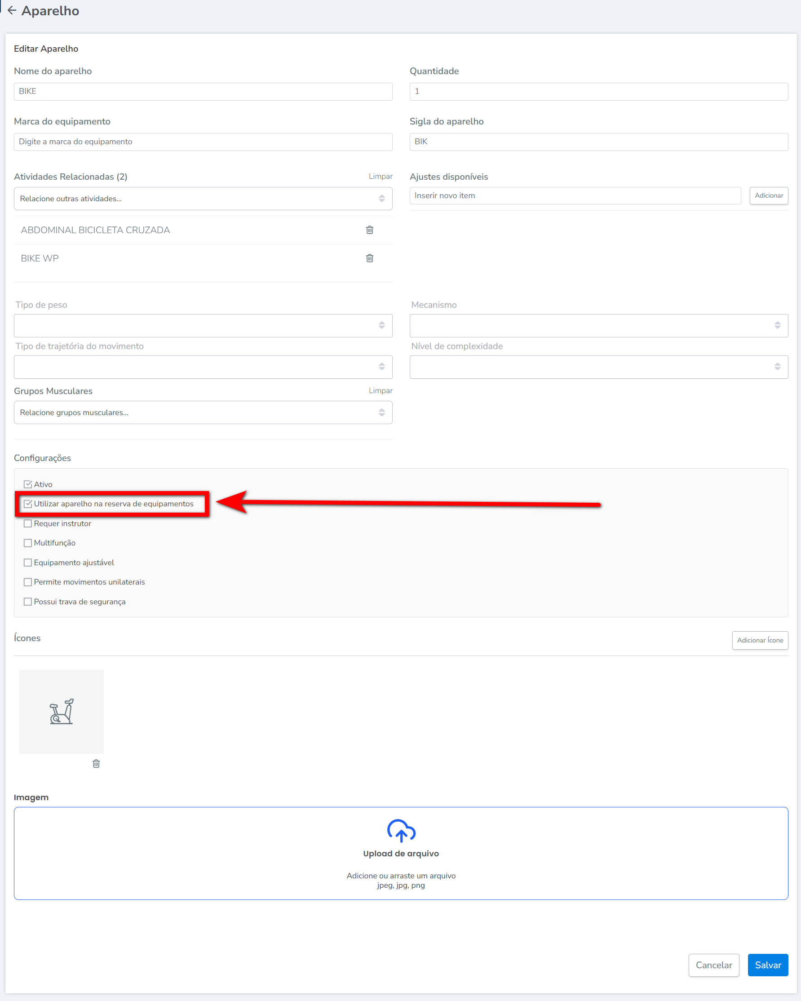Delete ABDOMINAL BICICLETA CRUZADA activity with trash icon

pyautogui.click(x=370, y=230)
